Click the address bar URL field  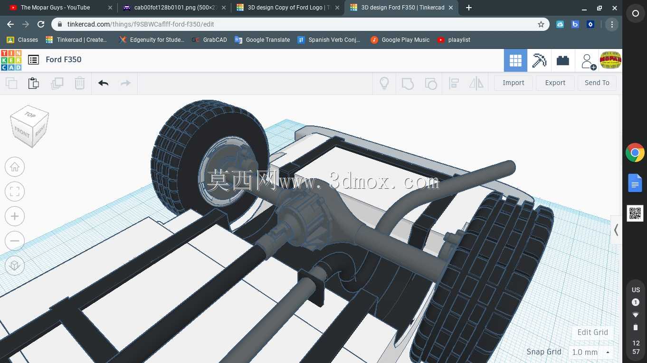point(300,24)
